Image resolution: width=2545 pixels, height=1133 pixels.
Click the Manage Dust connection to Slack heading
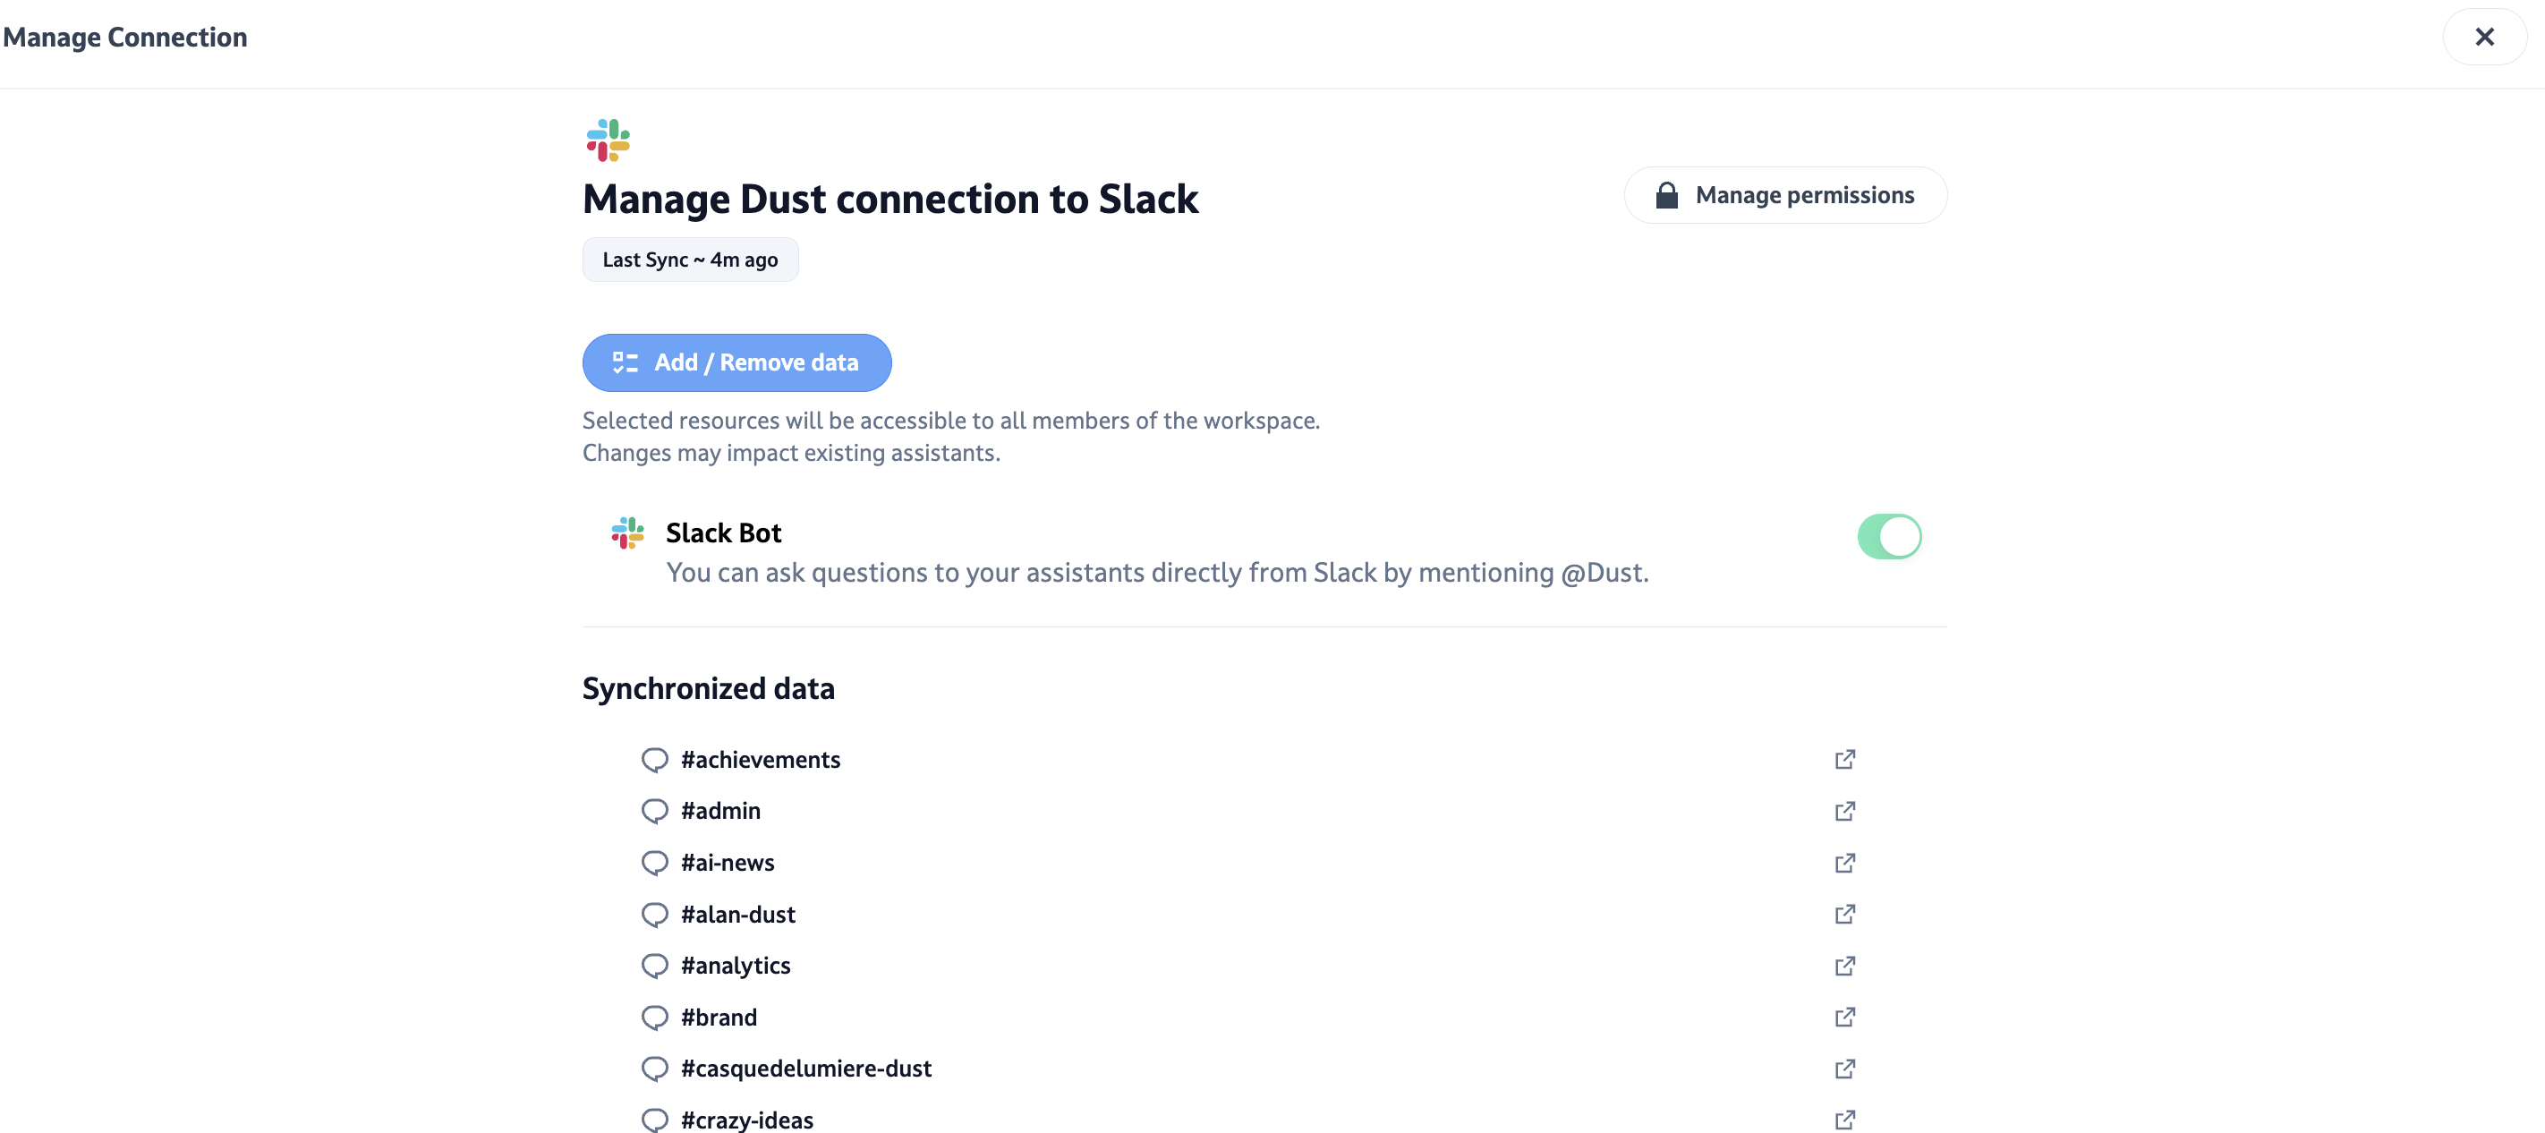pyautogui.click(x=890, y=200)
